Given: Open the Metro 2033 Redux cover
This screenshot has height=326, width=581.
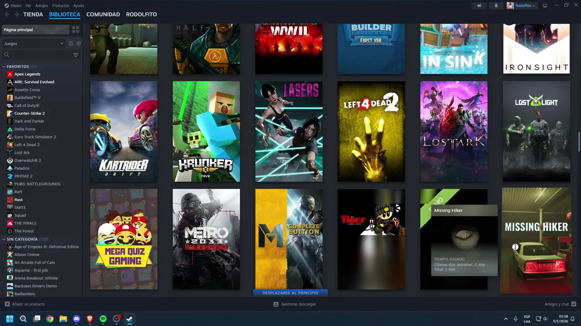Looking at the screenshot, I should click(207, 239).
